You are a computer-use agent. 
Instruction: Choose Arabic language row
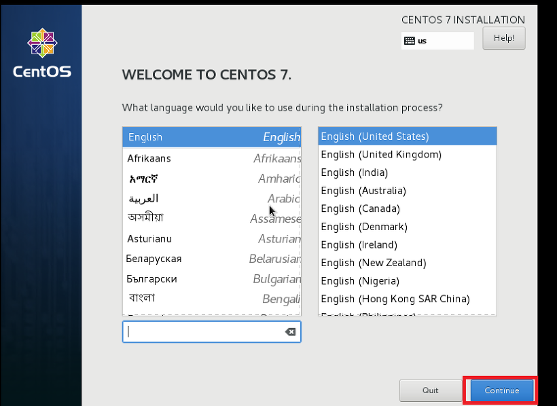(212, 198)
